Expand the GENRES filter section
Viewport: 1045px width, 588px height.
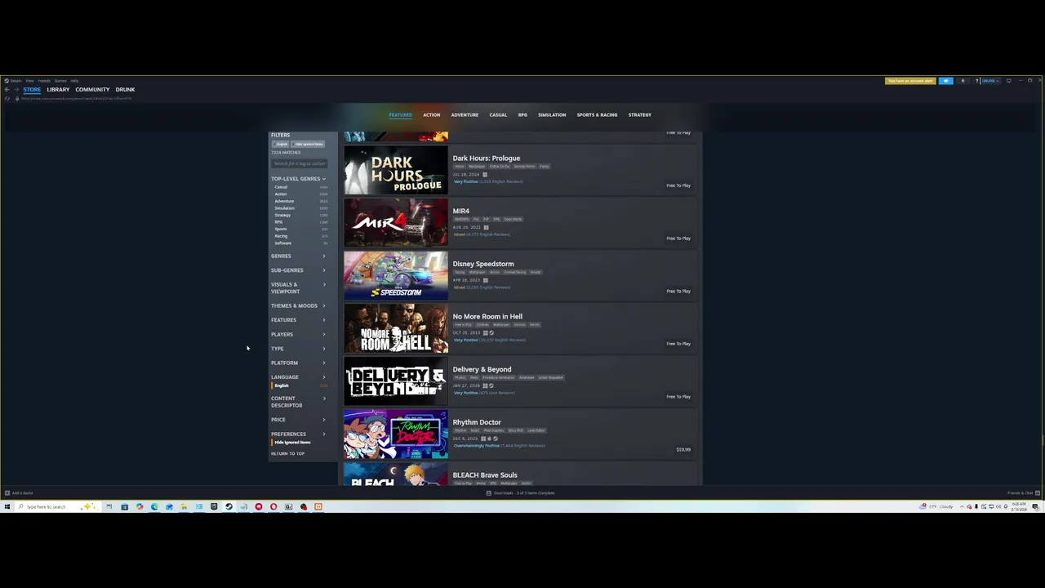298,256
